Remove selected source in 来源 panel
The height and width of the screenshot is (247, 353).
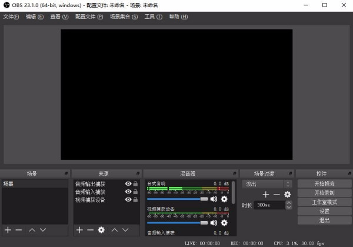90,230
